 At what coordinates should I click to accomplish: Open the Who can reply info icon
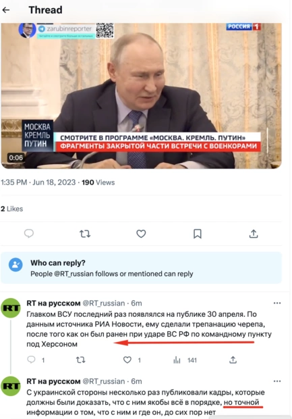coord(16,265)
